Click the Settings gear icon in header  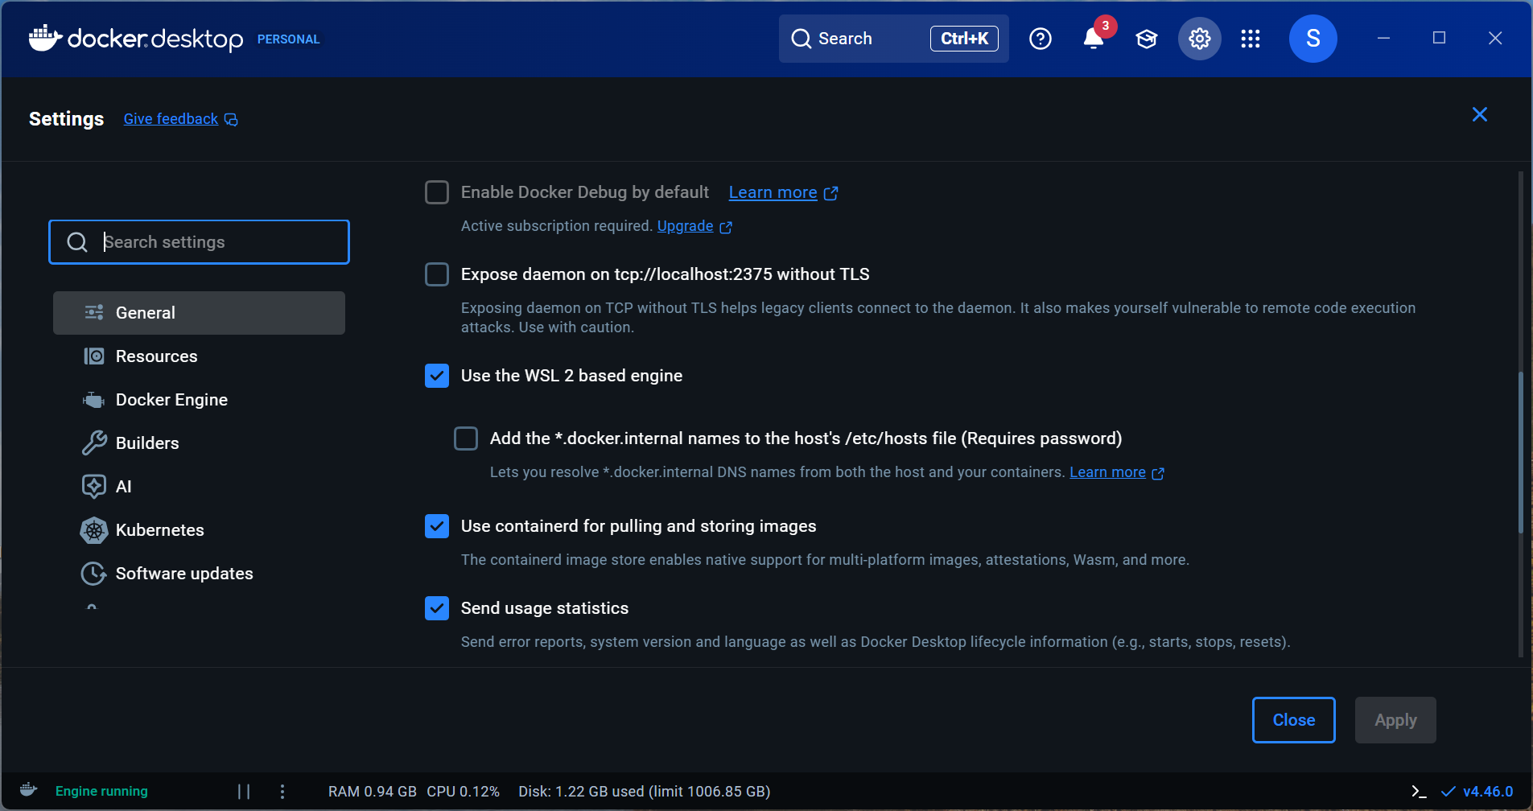click(1200, 39)
